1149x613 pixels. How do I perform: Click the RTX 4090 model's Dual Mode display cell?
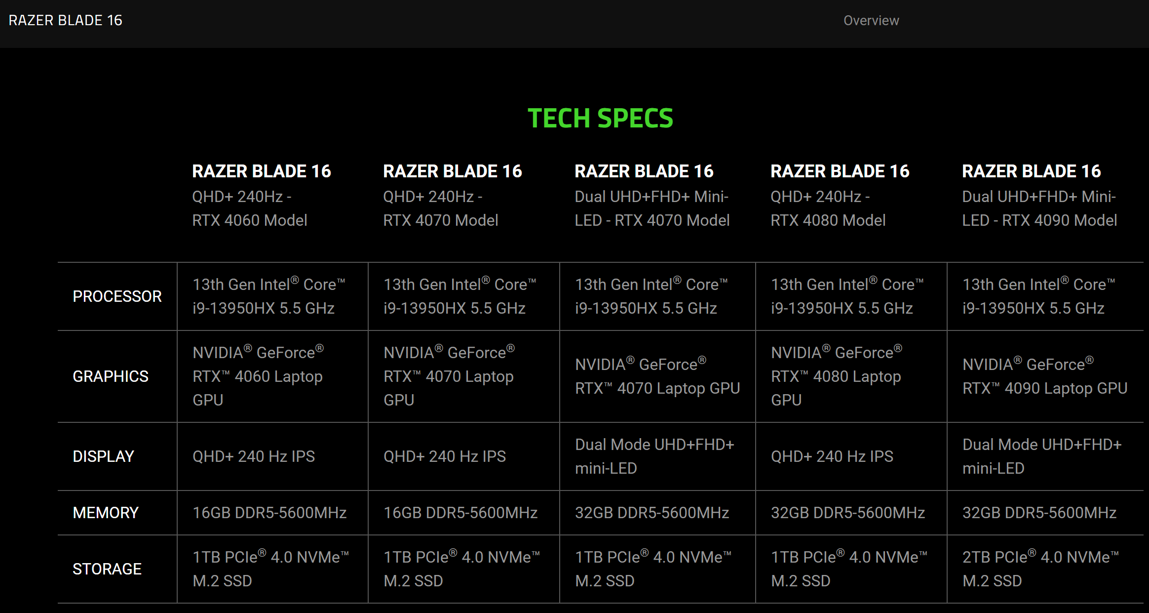click(x=1041, y=456)
